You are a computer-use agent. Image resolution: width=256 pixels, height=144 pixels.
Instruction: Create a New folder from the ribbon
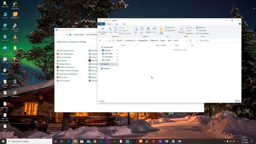161,31
